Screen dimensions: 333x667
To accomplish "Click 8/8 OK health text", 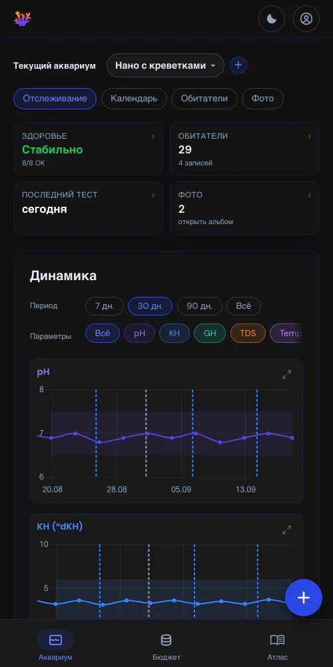I will pos(33,163).
